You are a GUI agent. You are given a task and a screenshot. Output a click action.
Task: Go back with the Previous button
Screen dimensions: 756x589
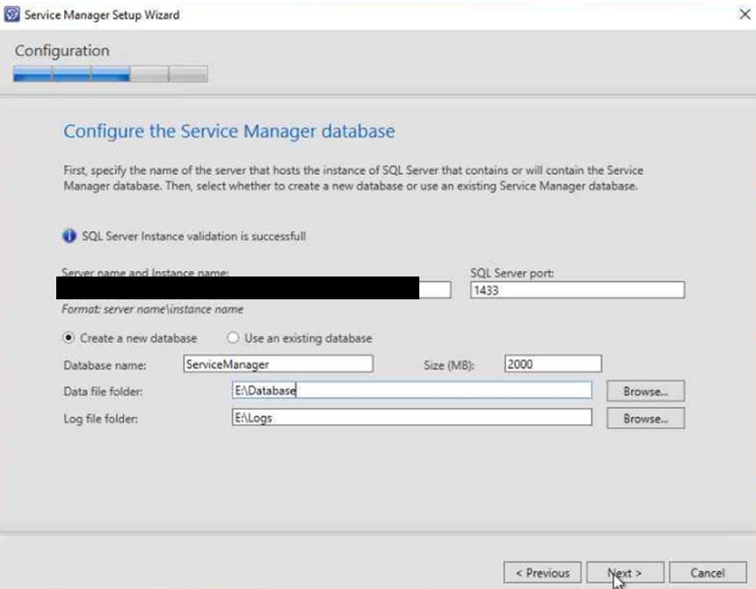pos(542,572)
